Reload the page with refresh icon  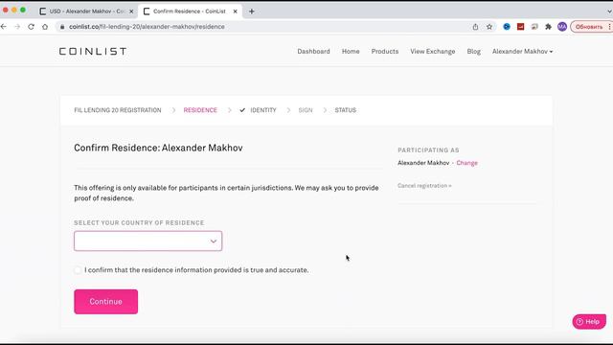31,27
